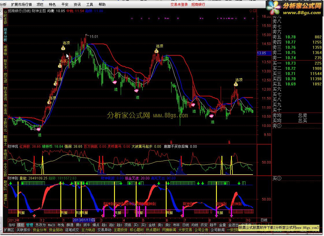Select the 同花顺 side tab
This screenshot has width=324, height=236.
click(x=5, y=78)
